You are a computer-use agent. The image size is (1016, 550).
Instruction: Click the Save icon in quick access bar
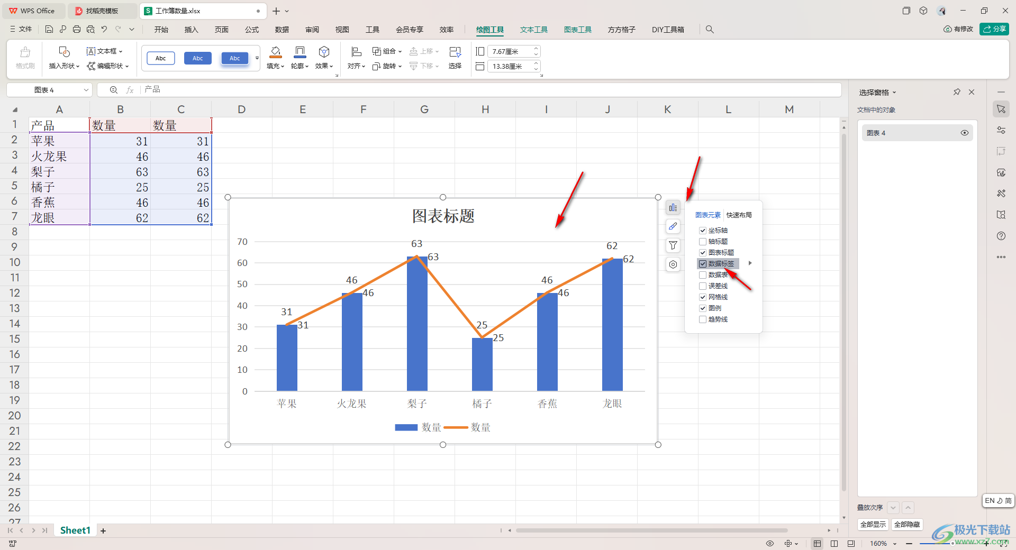point(49,30)
